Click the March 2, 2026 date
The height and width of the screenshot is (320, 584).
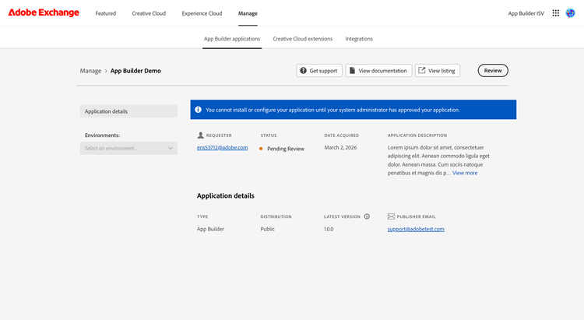pos(340,147)
